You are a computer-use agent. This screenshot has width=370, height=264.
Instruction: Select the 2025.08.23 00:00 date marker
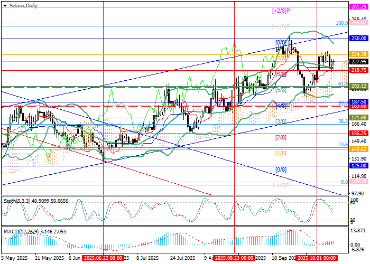coord(234,258)
